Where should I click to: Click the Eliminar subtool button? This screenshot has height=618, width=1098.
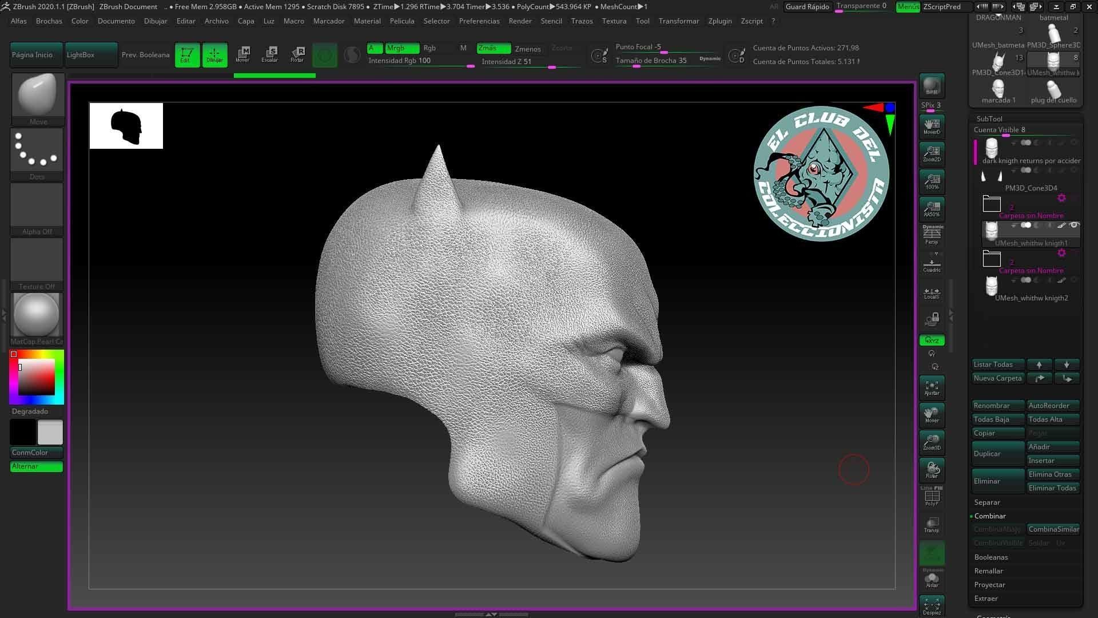998,481
